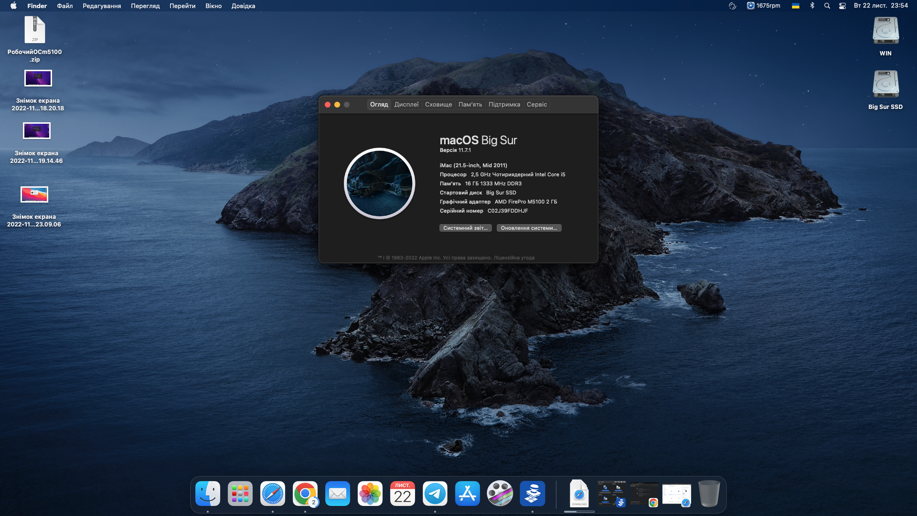
Task: Open Launchpad from the Dock
Action: (x=240, y=494)
